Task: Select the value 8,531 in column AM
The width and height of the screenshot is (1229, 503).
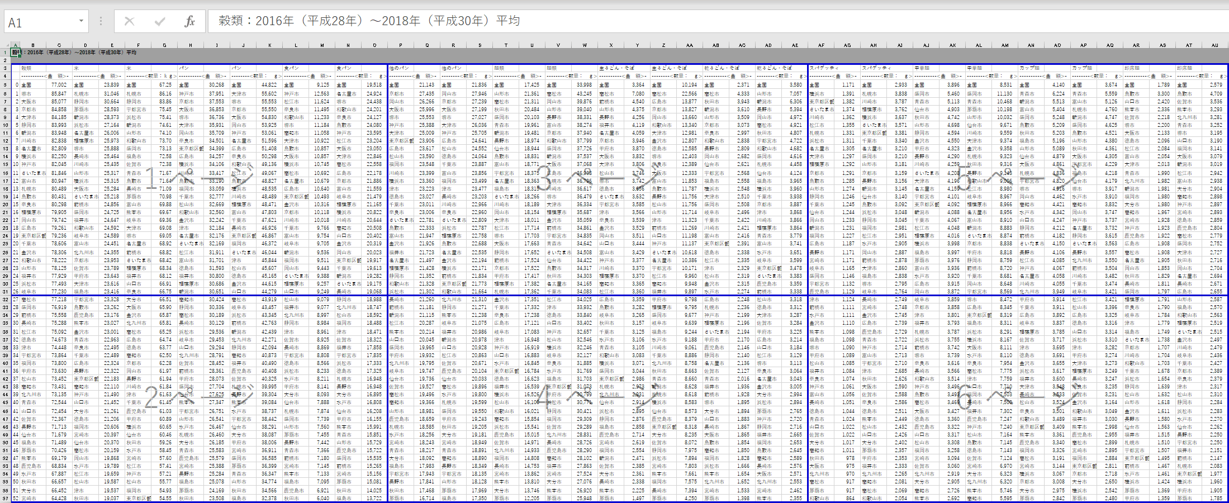Action: click(x=1005, y=85)
